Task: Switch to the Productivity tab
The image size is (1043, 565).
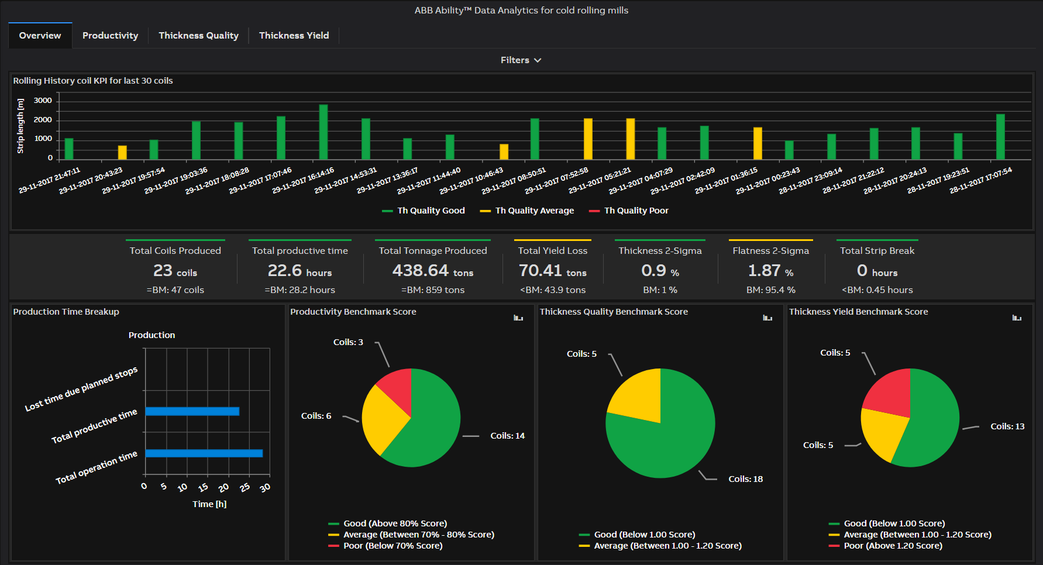Action: point(110,36)
